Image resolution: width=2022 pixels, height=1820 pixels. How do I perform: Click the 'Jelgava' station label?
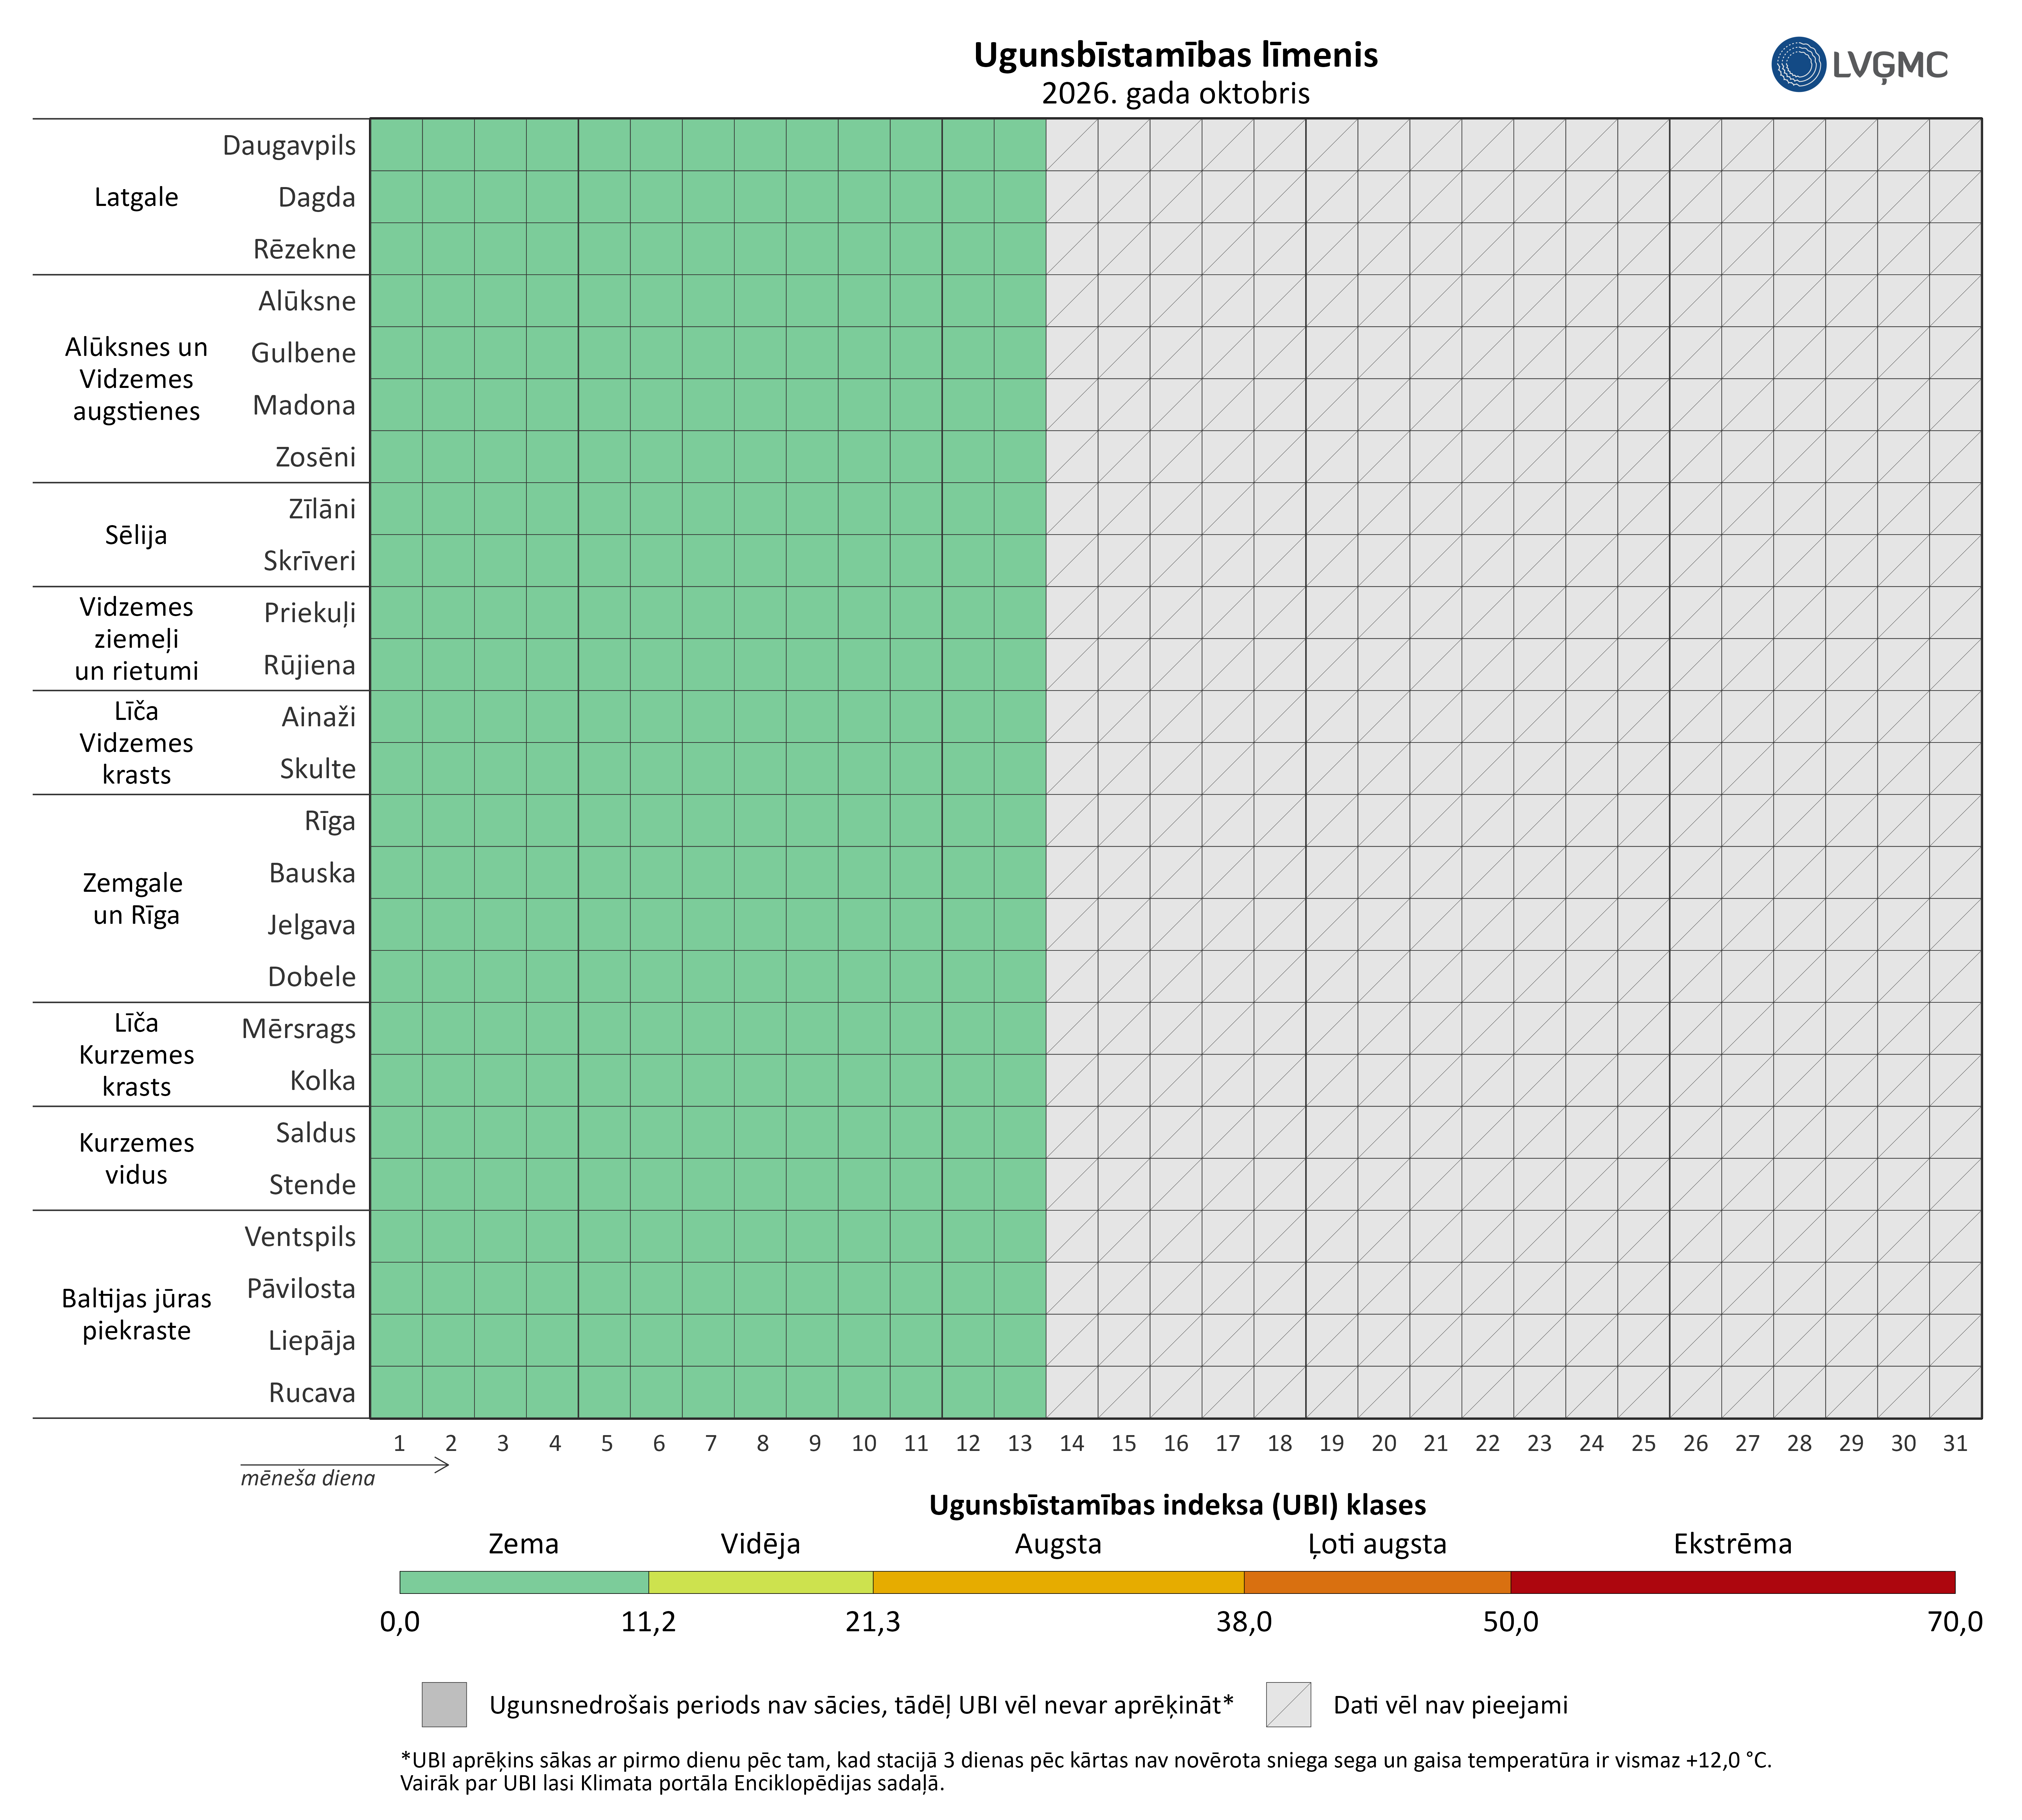click(311, 926)
